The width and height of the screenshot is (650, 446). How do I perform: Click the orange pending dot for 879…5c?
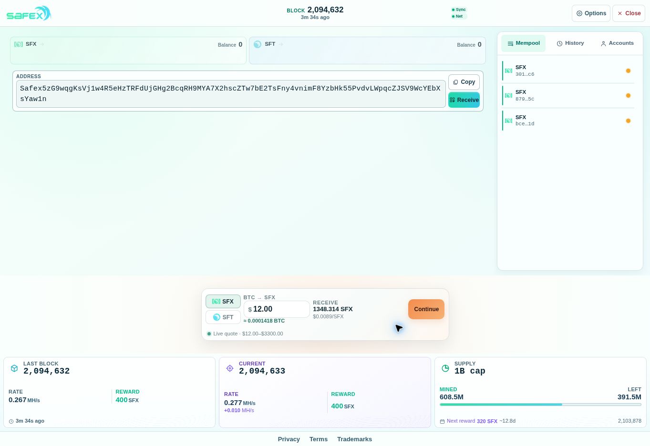coord(628,96)
